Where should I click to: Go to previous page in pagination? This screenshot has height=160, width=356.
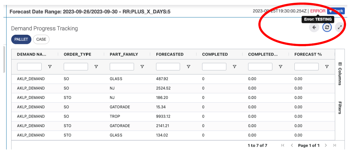point(292,145)
